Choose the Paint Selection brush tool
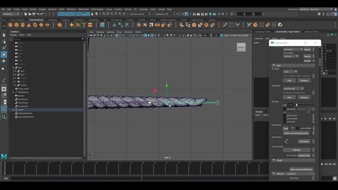 tap(4, 48)
